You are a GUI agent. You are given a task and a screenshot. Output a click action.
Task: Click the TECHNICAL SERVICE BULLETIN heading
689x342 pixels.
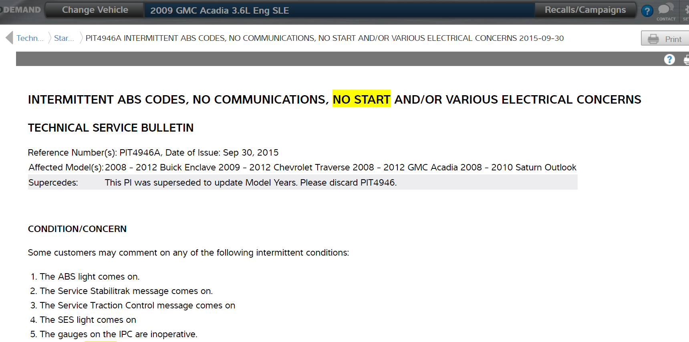[x=111, y=128]
